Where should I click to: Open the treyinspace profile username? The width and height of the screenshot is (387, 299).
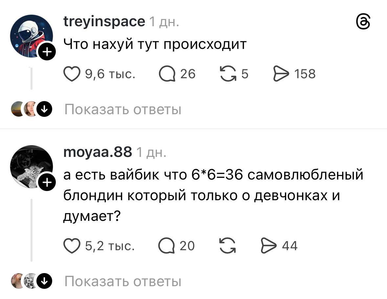click(104, 22)
